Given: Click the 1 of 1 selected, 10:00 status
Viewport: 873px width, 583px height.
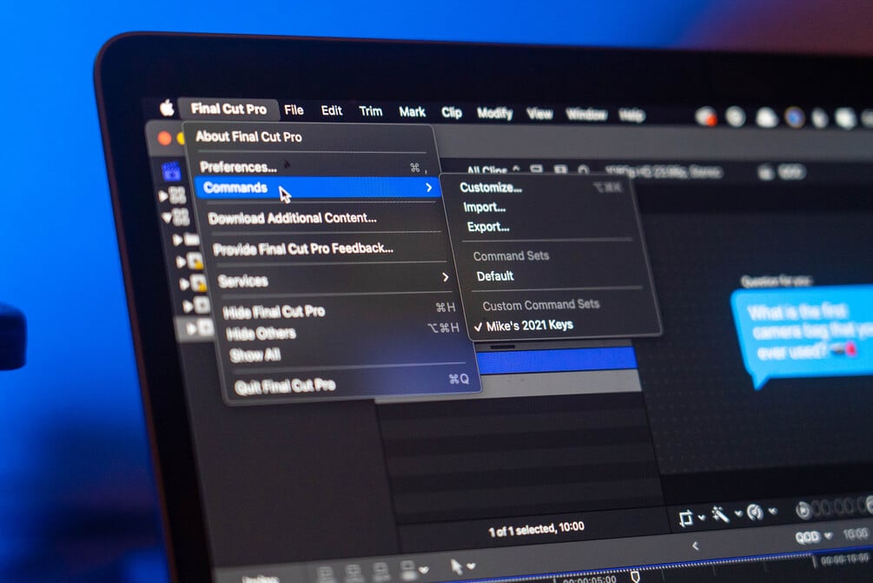Looking at the screenshot, I should tap(536, 528).
